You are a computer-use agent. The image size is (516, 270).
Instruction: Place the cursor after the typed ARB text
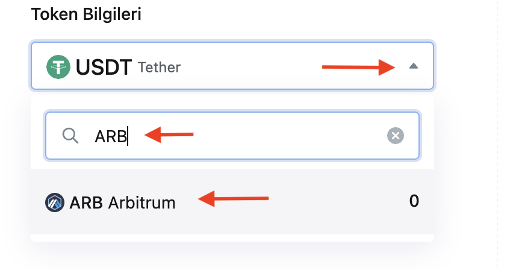tap(128, 136)
